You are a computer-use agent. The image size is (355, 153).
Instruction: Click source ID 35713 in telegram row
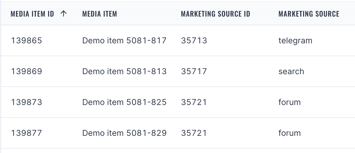(x=194, y=40)
